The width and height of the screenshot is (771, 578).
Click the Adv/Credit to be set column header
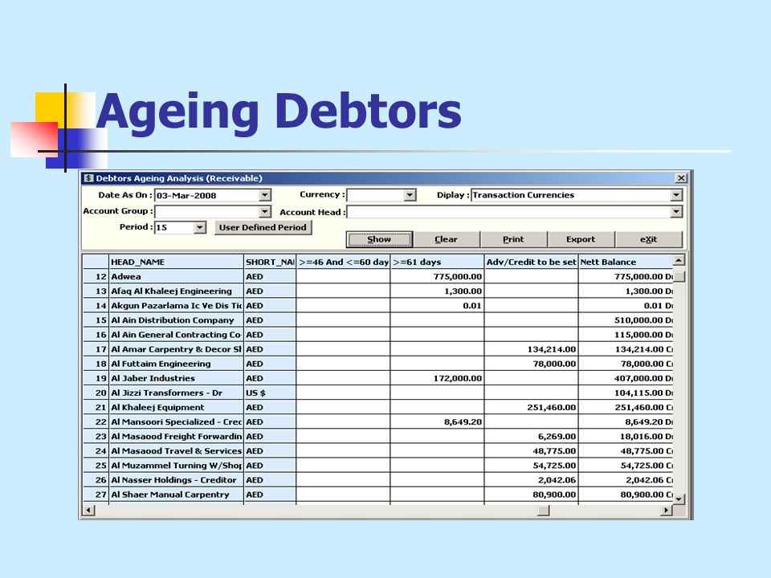(x=531, y=262)
